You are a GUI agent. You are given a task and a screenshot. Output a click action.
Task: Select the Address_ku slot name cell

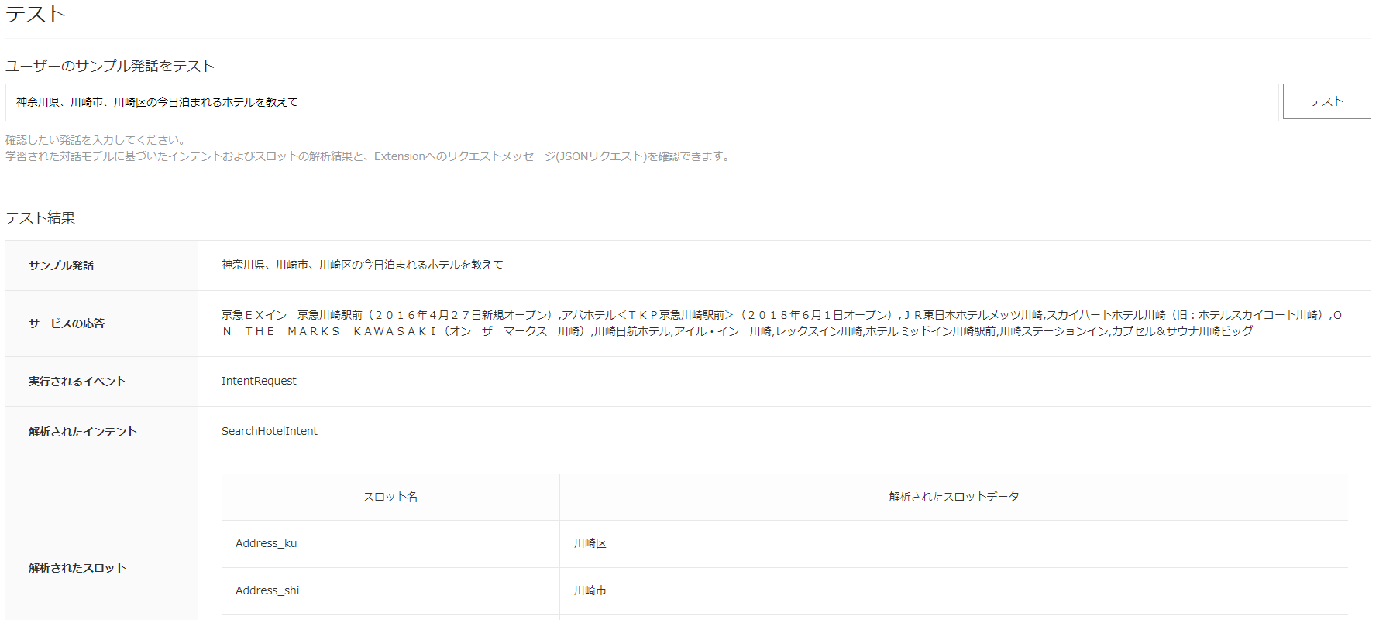click(x=390, y=544)
